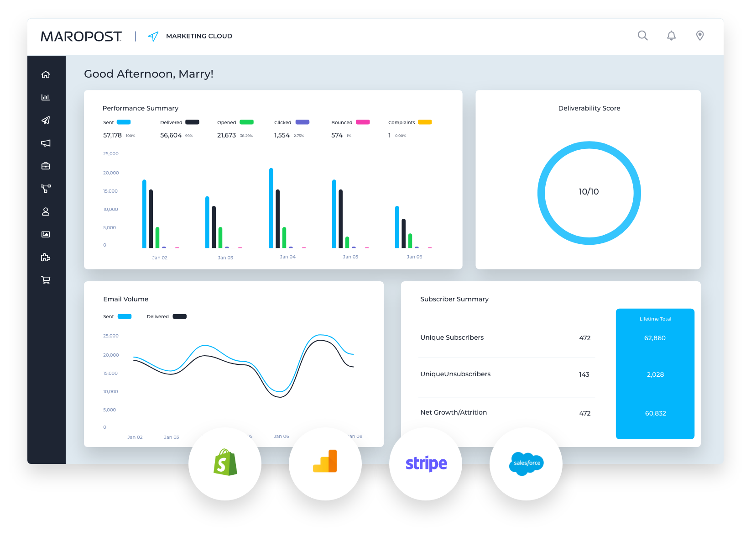Open the contacts person icon

coord(46,211)
